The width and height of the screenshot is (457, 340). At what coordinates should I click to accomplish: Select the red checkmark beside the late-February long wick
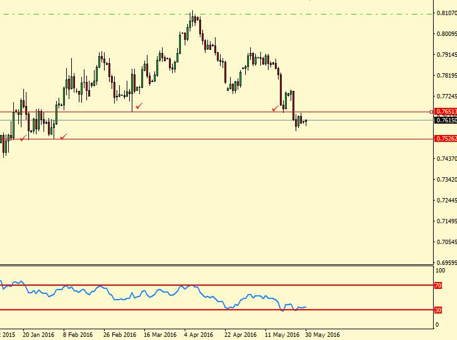139,105
